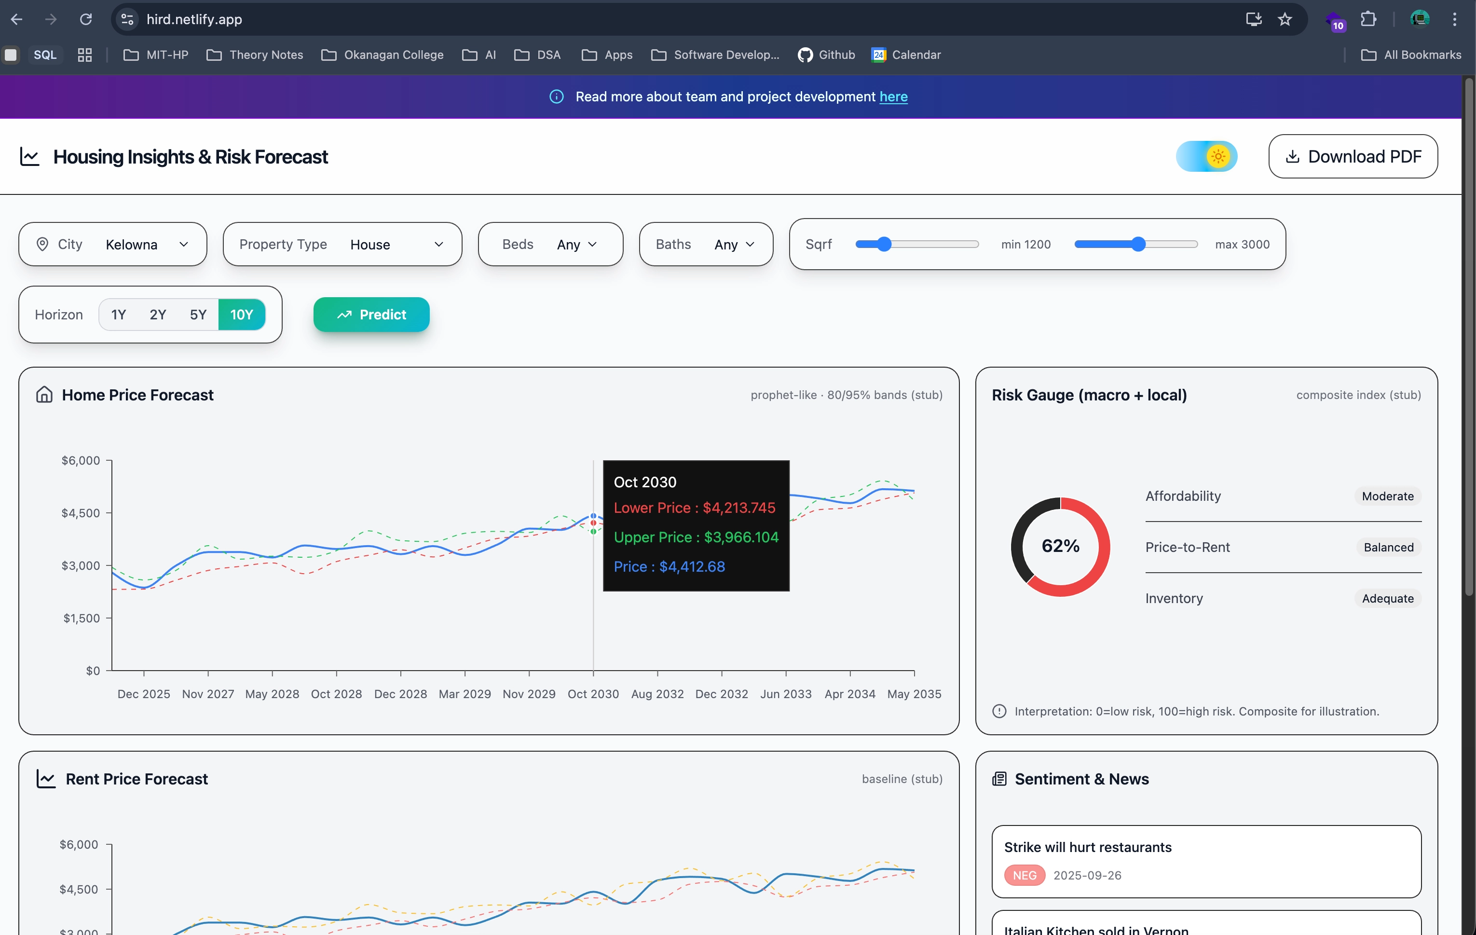This screenshot has width=1476, height=935.
Task: Open the Beds dropdown
Action: 576,244
